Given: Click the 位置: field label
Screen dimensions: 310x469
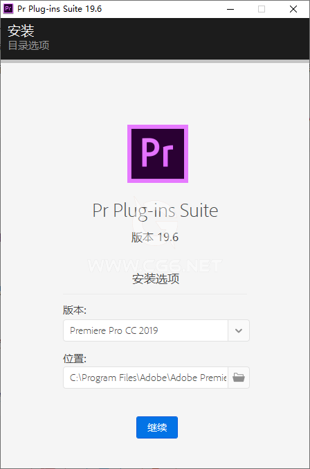Looking at the screenshot, I should [75, 358].
